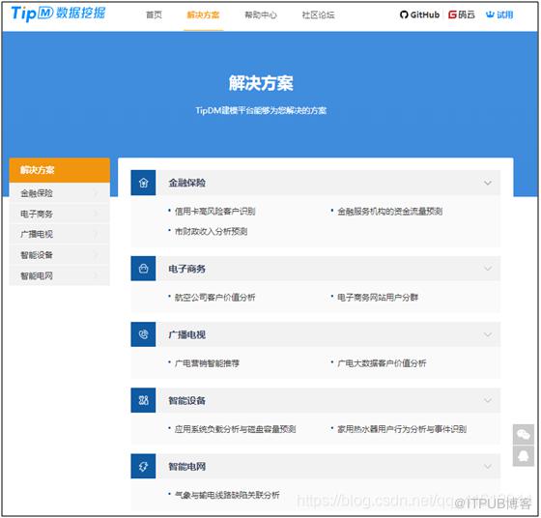The width and height of the screenshot is (541, 518).
Task: Select 智能电网 in the sidebar
Action: pos(59,275)
